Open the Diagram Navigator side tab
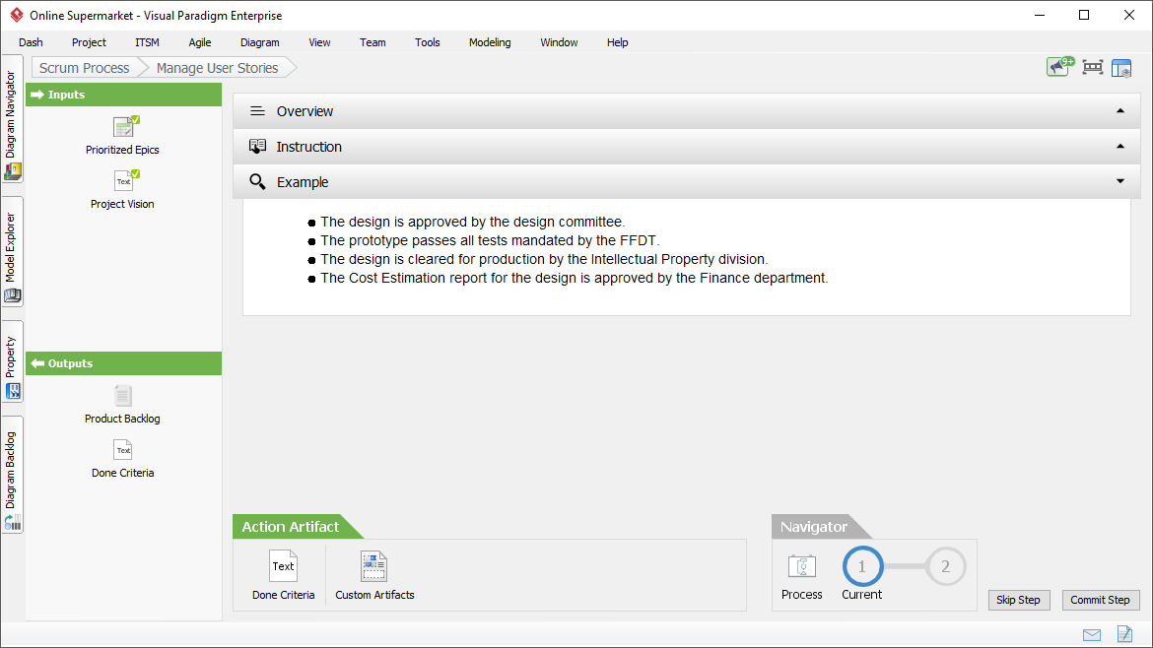 point(13,118)
